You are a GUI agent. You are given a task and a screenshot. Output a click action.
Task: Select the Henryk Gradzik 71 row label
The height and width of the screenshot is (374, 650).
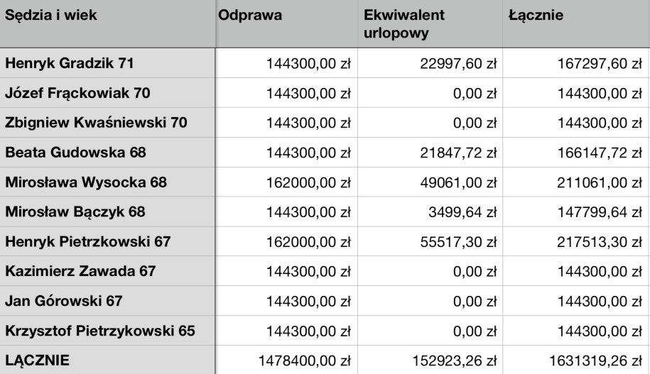107,64
